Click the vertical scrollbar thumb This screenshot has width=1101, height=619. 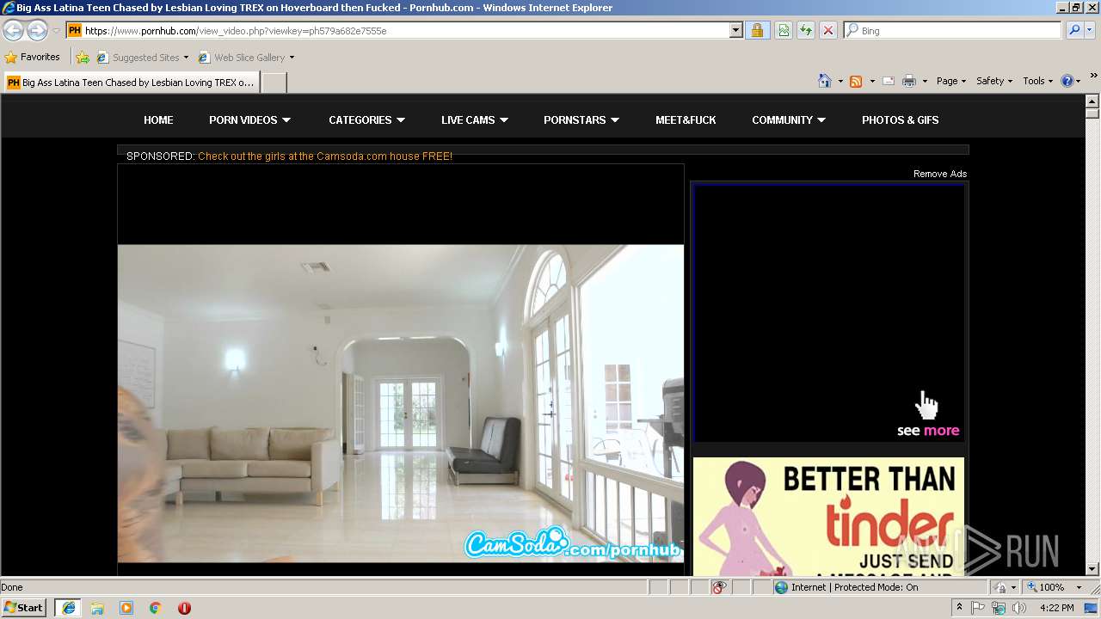[x=1092, y=113]
